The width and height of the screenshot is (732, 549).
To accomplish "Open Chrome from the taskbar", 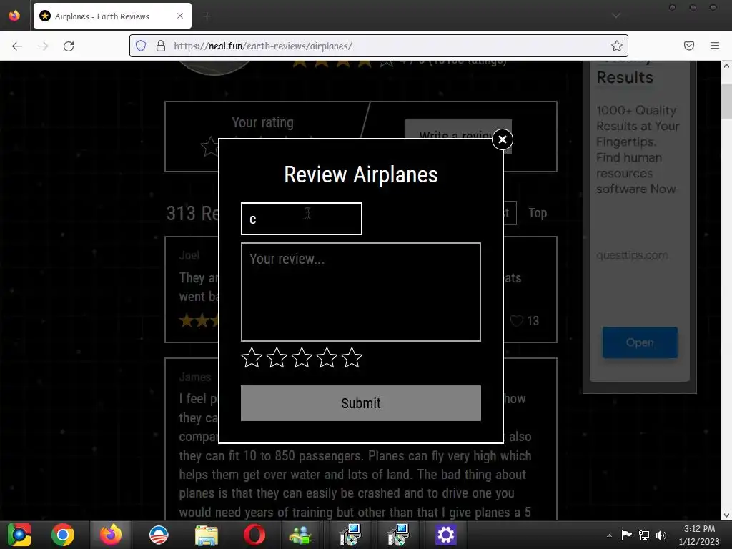I will click(63, 535).
